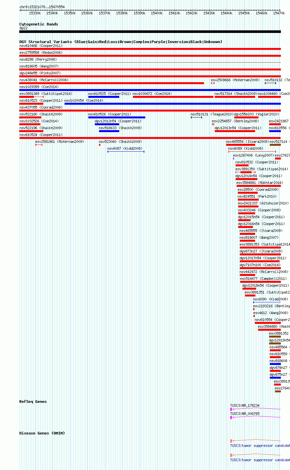Open the DGV Structural Variants track heading
Image resolution: width=290 pixels, height=470 pixels.
tap(121, 42)
